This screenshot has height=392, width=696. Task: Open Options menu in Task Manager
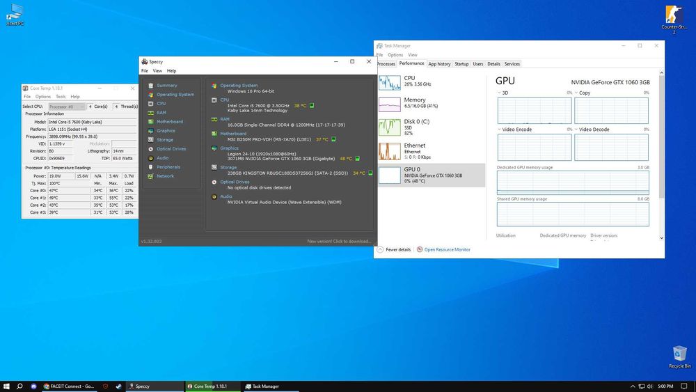[395, 54]
